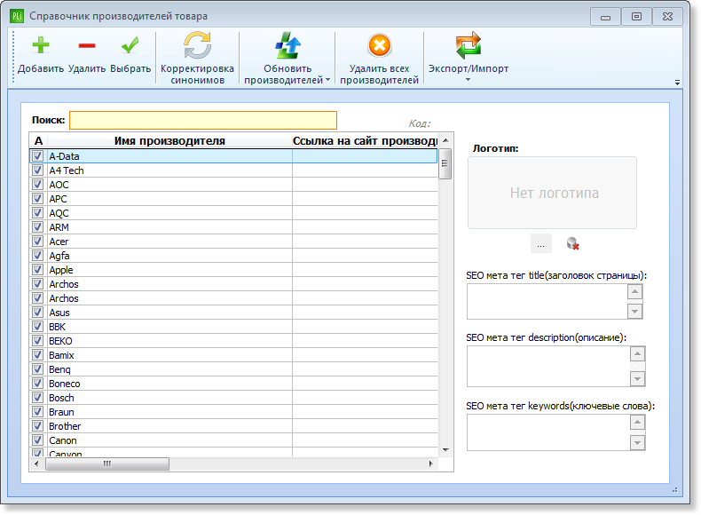Click the SEO title meta tag field
The width and height of the screenshot is (701, 515).
547,302
